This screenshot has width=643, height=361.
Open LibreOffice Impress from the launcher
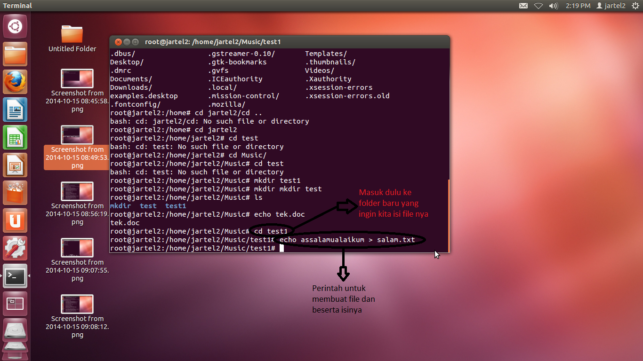click(16, 165)
